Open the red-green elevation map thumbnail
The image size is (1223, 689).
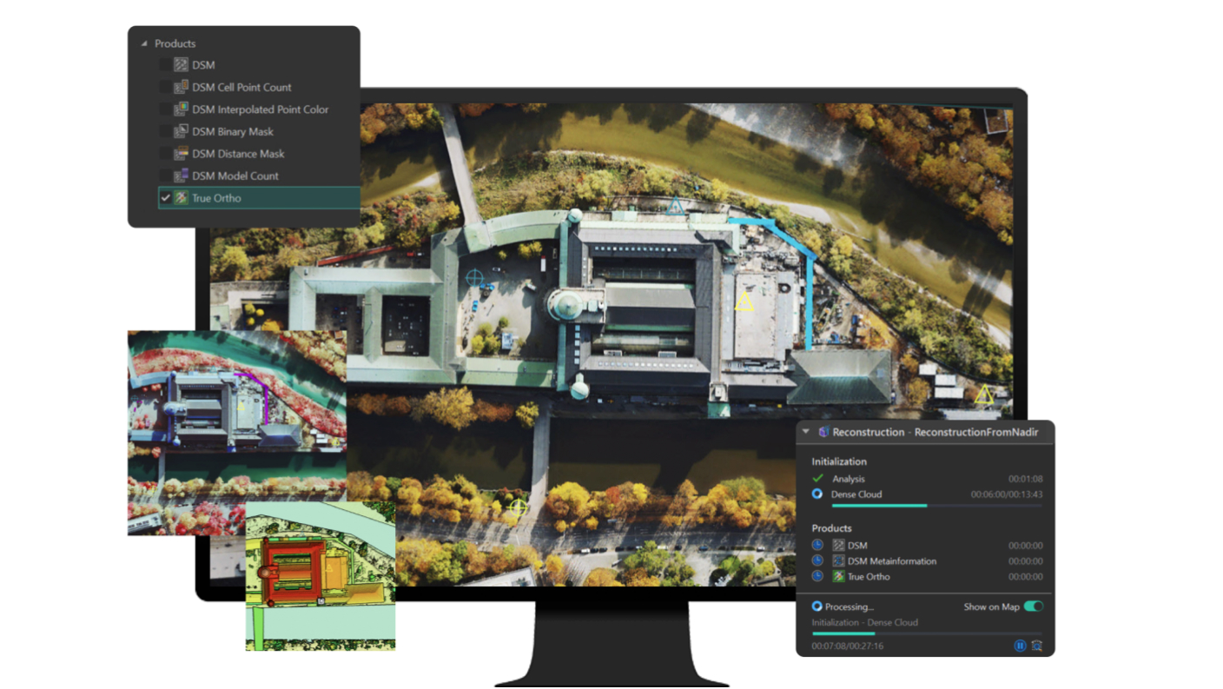(x=321, y=575)
